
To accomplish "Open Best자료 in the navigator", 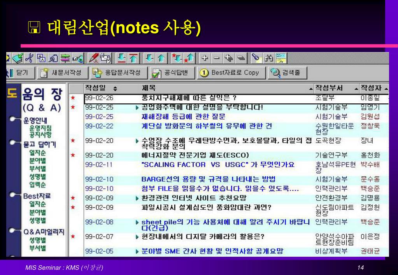I will point(37,196).
